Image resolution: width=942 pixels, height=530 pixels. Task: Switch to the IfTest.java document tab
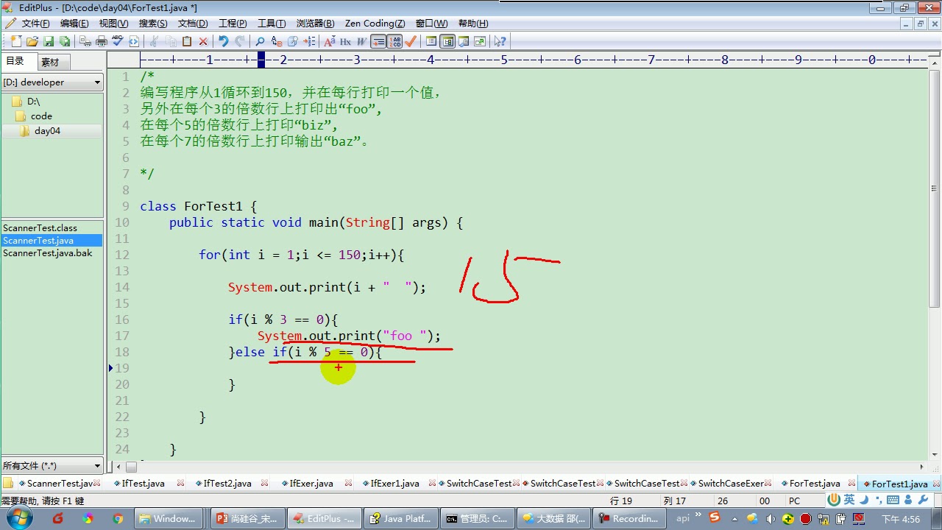click(x=143, y=484)
